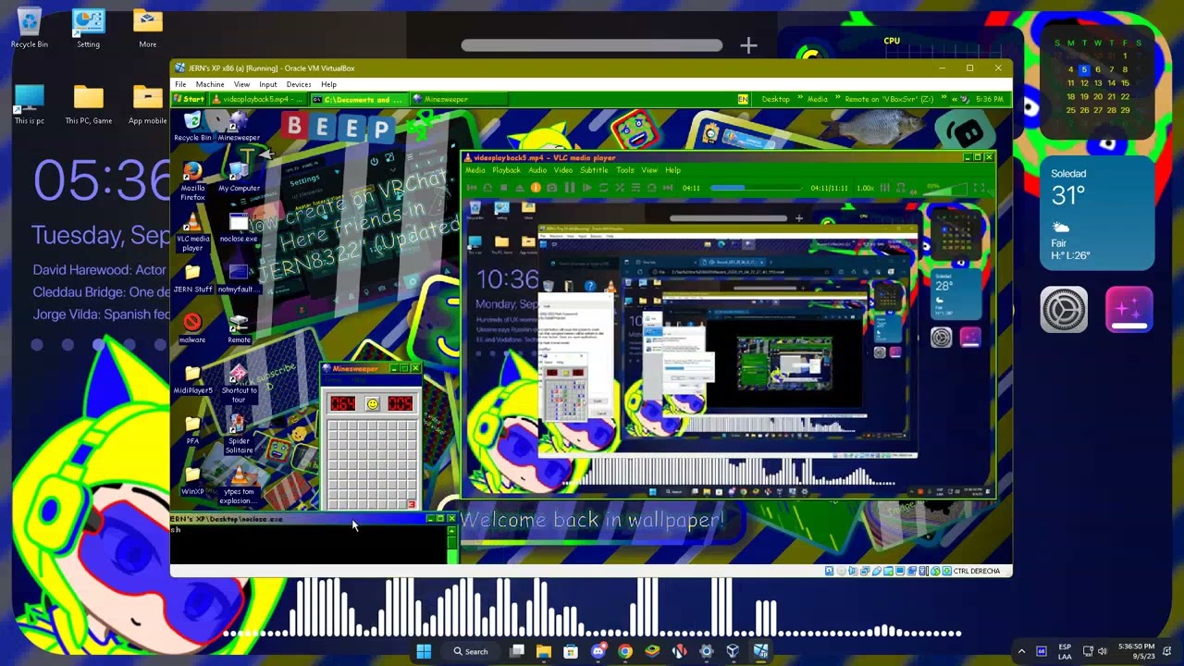
Task: Toggle VLC shuffle button
Action: click(x=620, y=188)
